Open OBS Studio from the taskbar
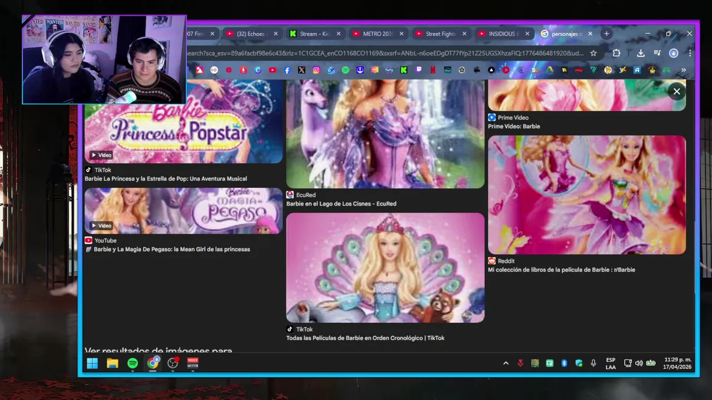Viewport: 712px width, 400px height. pos(173,363)
